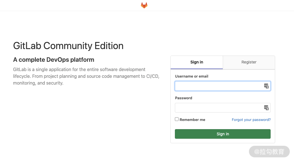Click the GitLab fox logo in header

pyautogui.click(x=144, y=5)
